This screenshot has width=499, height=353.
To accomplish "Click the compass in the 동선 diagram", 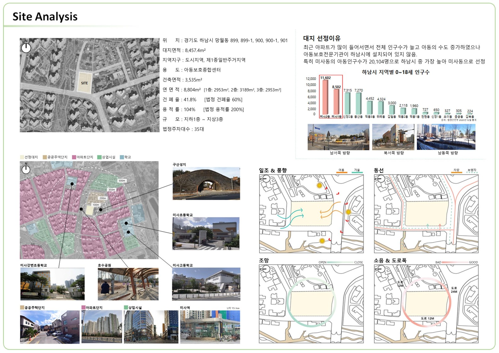I will point(380,179).
